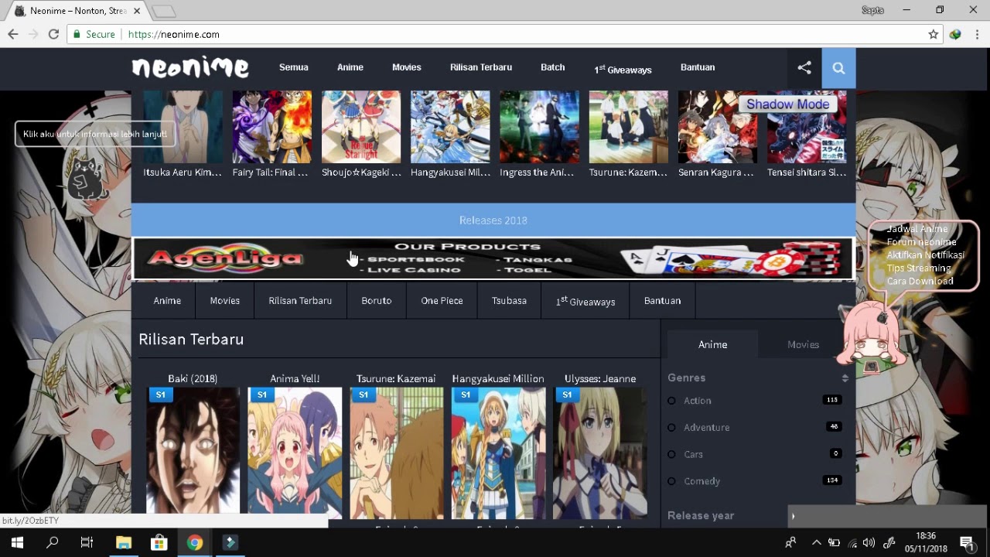Open Bantuan in top navigation
This screenshot has height=557, width=990.
click(x=698, y=67)
